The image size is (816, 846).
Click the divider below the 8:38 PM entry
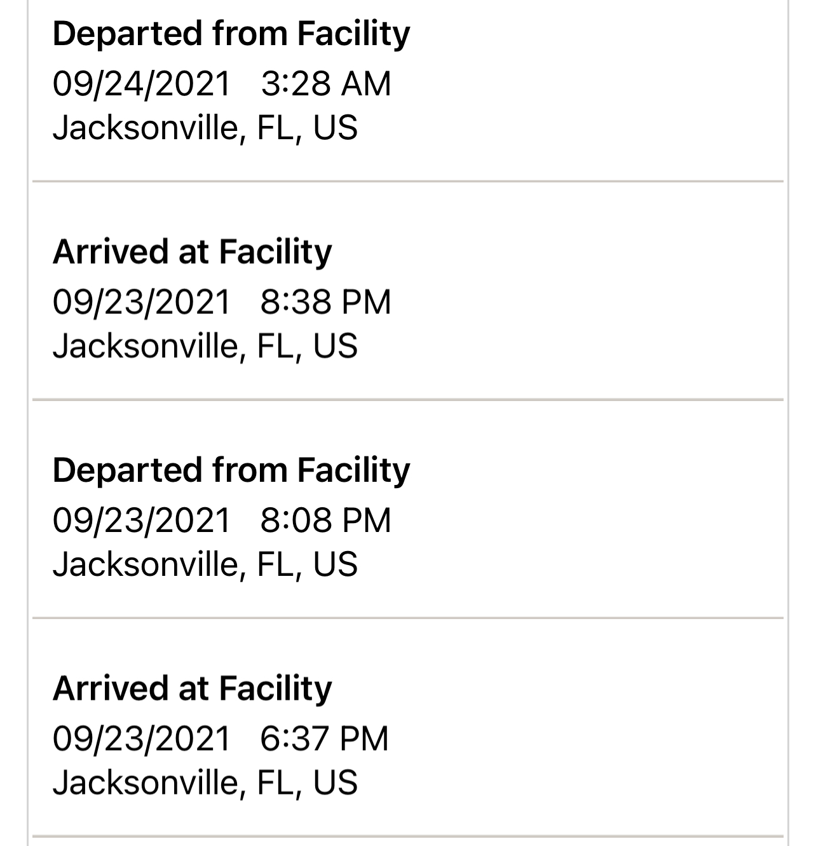point(408,400)
